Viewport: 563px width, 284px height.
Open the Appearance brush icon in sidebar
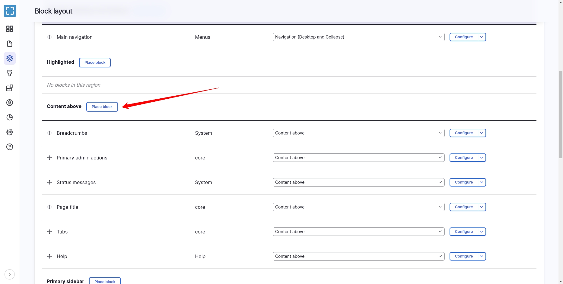tap(10, 73)
